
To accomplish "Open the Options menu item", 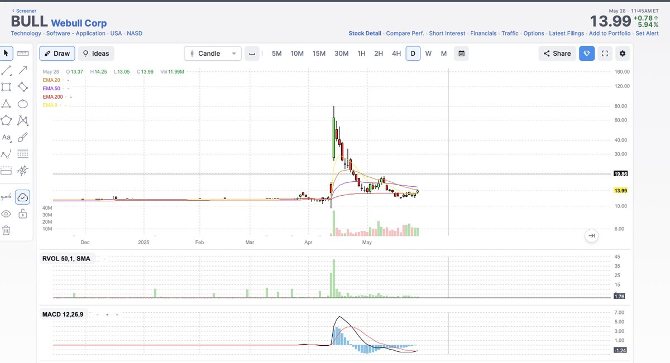I will click(534, 33).
